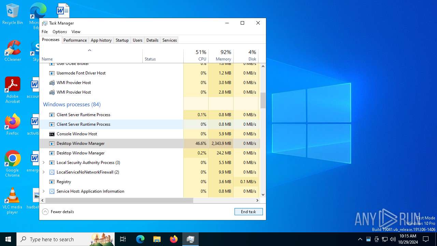Sort processes by Memory column
Viewport: 437px width, 246px height.
coord(221,56)
